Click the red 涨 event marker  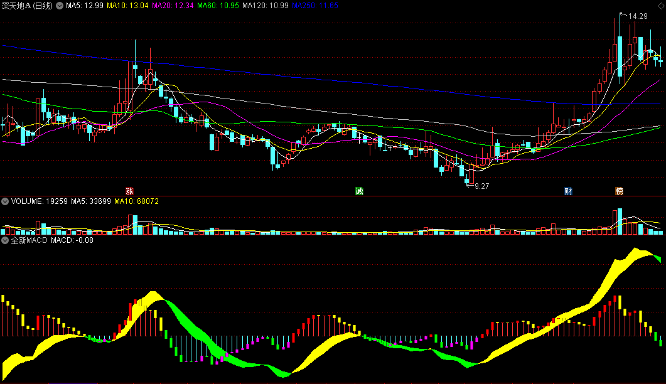(129, 191)
